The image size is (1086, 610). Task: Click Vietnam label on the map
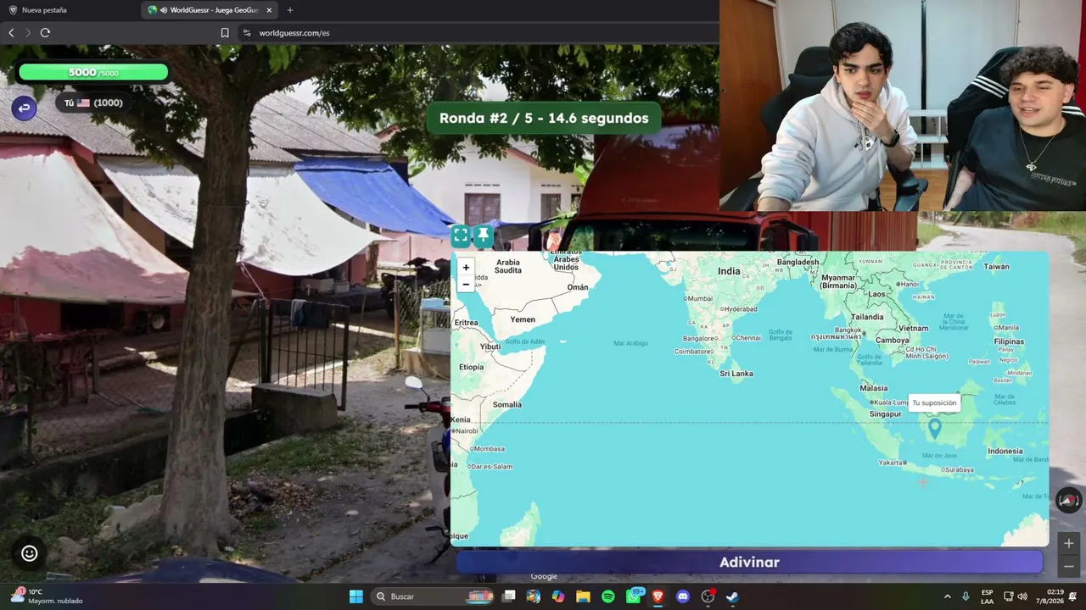(x=914, y=328)
